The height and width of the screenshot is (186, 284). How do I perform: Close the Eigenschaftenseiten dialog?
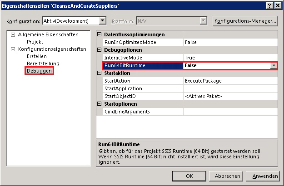(x=278, y=5)
